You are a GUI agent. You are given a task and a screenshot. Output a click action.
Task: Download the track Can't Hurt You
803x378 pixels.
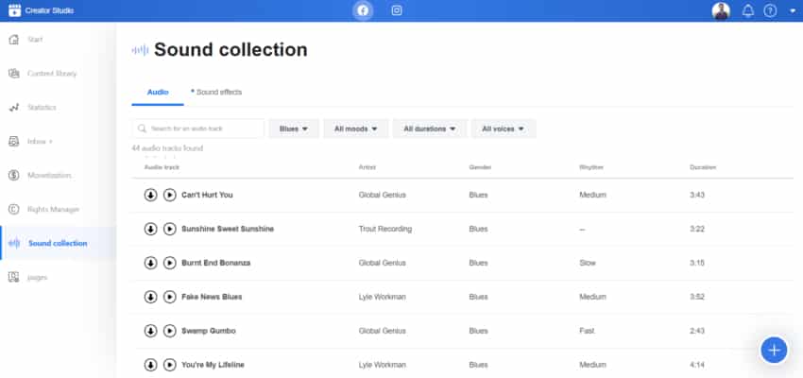click(x=150, y=195)
